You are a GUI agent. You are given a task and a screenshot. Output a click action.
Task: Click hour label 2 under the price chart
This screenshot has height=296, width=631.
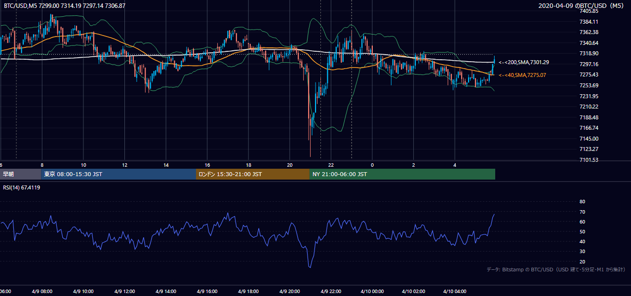coord(413,165)
